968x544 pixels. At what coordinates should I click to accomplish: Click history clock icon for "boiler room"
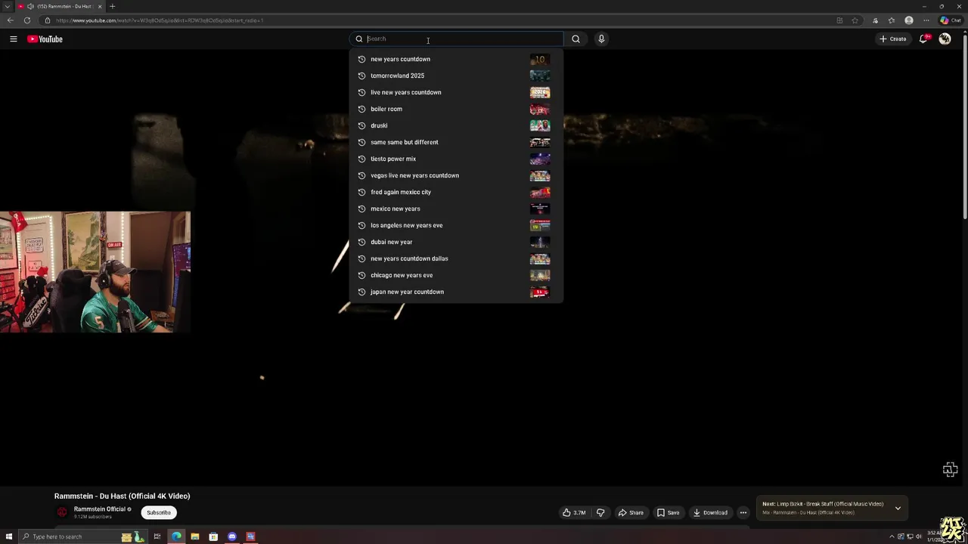(x=361, y=109)
